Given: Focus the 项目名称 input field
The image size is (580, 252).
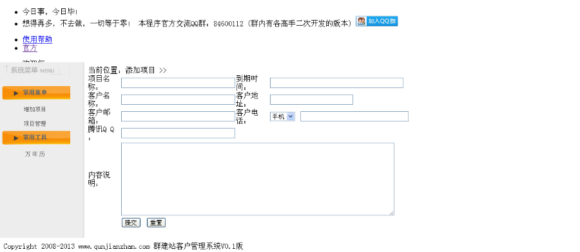Looking at the screenshot, I should click(x=179, y=83).
